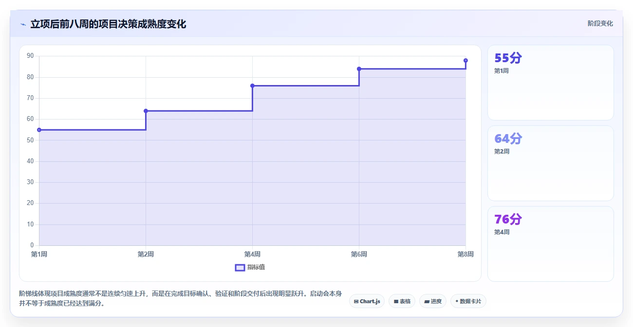Click the data point at 第6周
This screenshot has height=327, width=633.
coord(359,69)
